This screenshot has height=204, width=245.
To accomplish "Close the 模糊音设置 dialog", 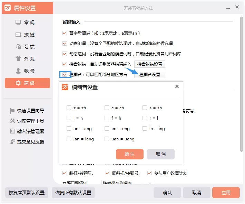I will click(177, 86).
